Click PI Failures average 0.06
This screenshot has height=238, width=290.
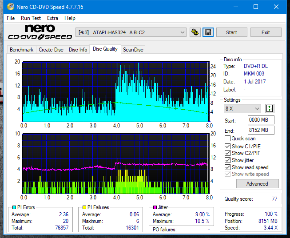[134, 214]
